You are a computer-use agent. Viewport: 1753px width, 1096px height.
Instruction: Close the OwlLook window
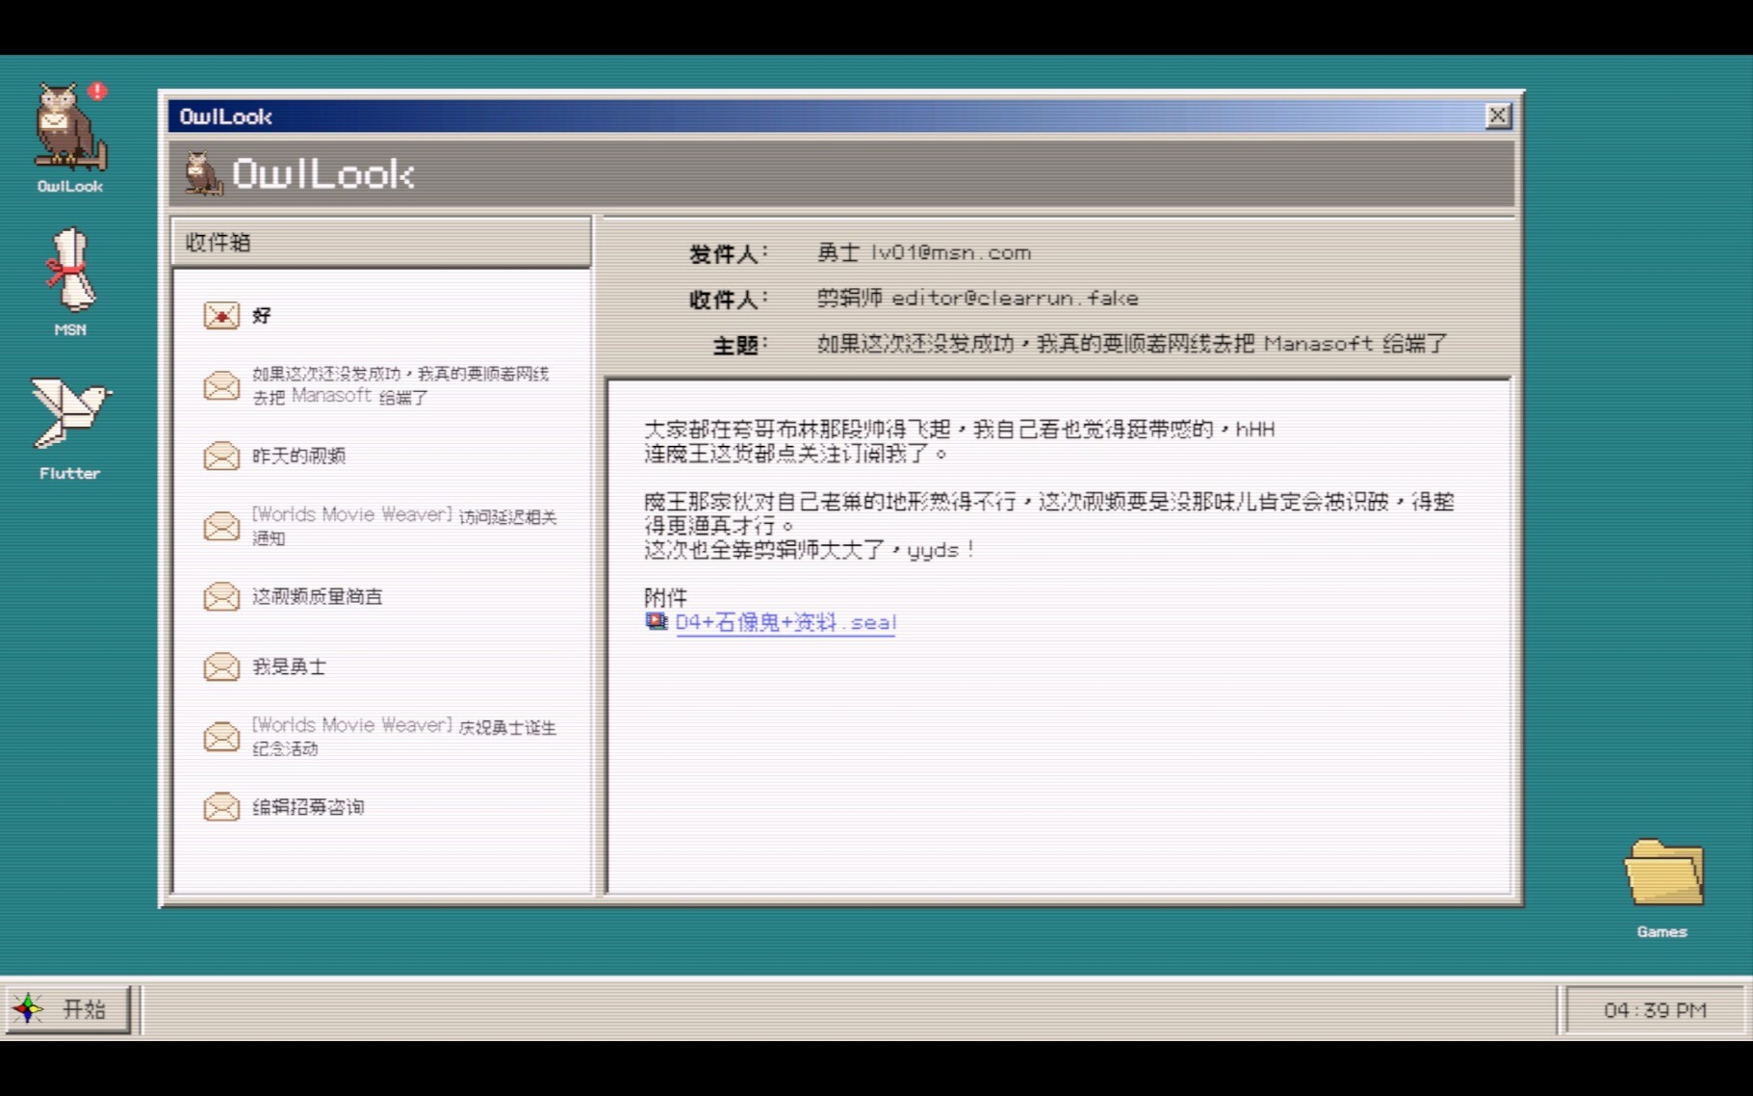(1497, 117)
